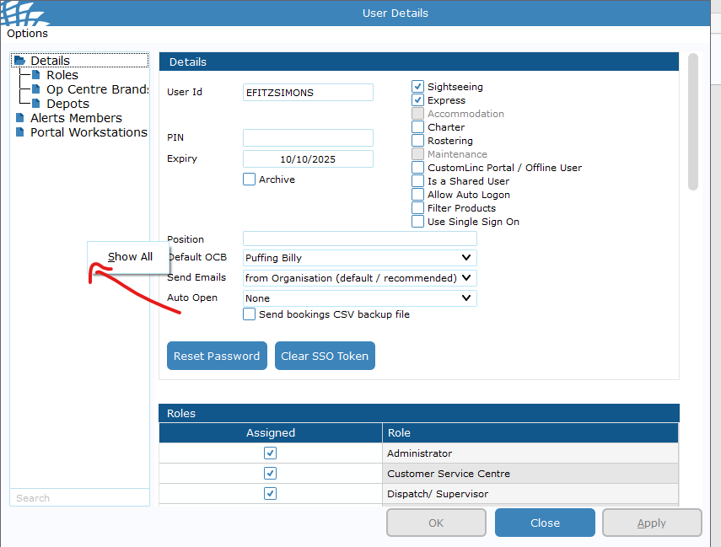Click into the PIN input field
Image resolution: width=721 pixels, height=547 pixels.
tap(308, 138)
